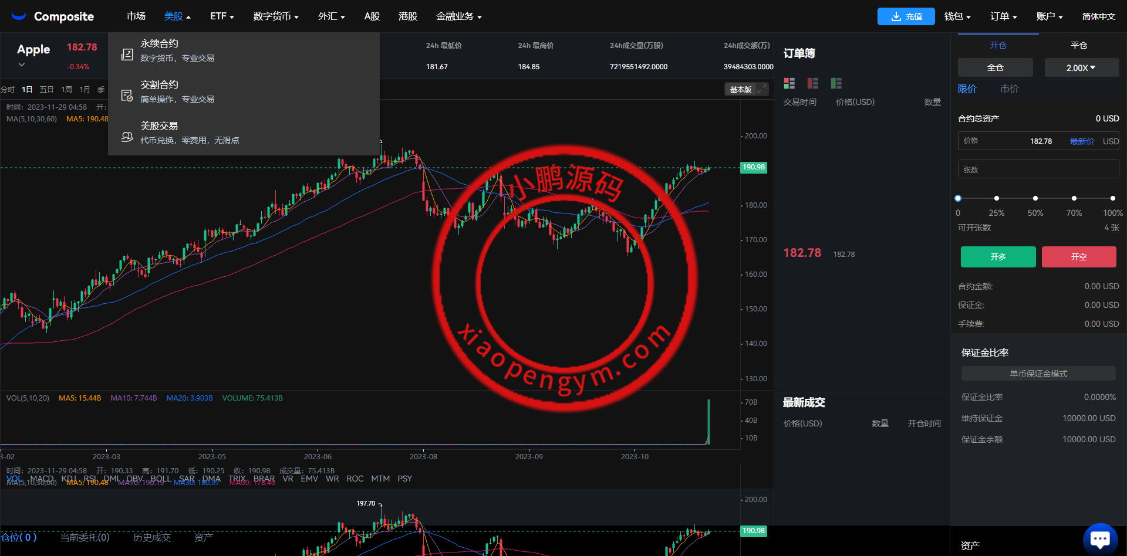Image resolution: width=1127 pixels, height=556 pixels.
Task: Switch to the 平仓 close position tab
Action: [1078, 45]
